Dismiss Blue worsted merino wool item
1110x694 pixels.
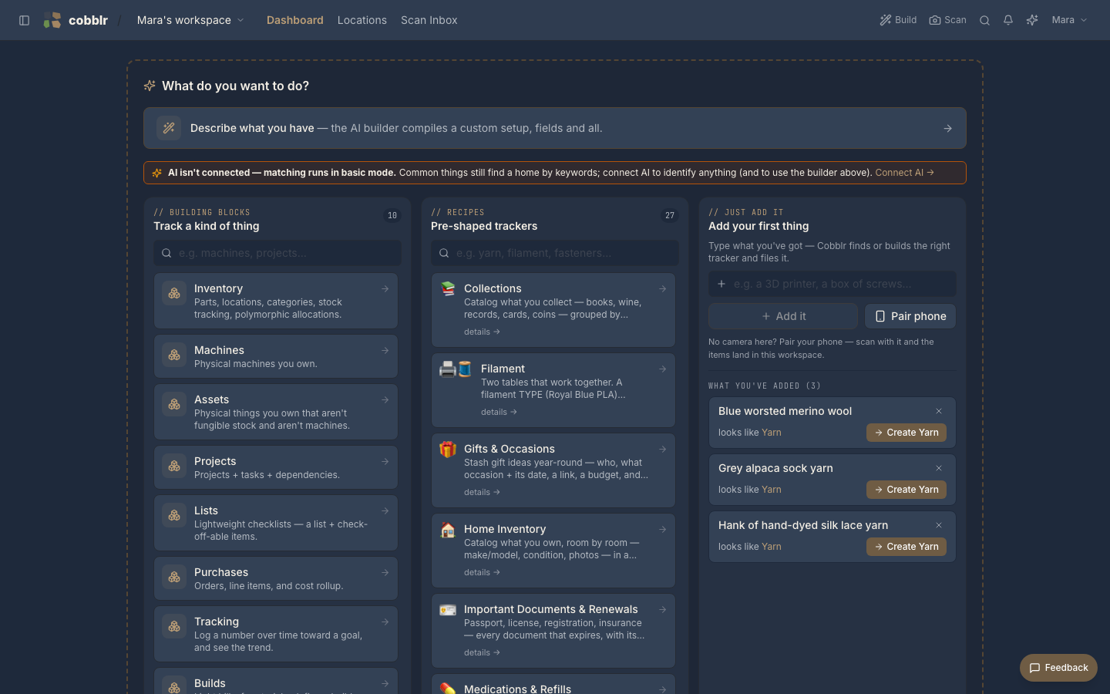coord(939,411)
